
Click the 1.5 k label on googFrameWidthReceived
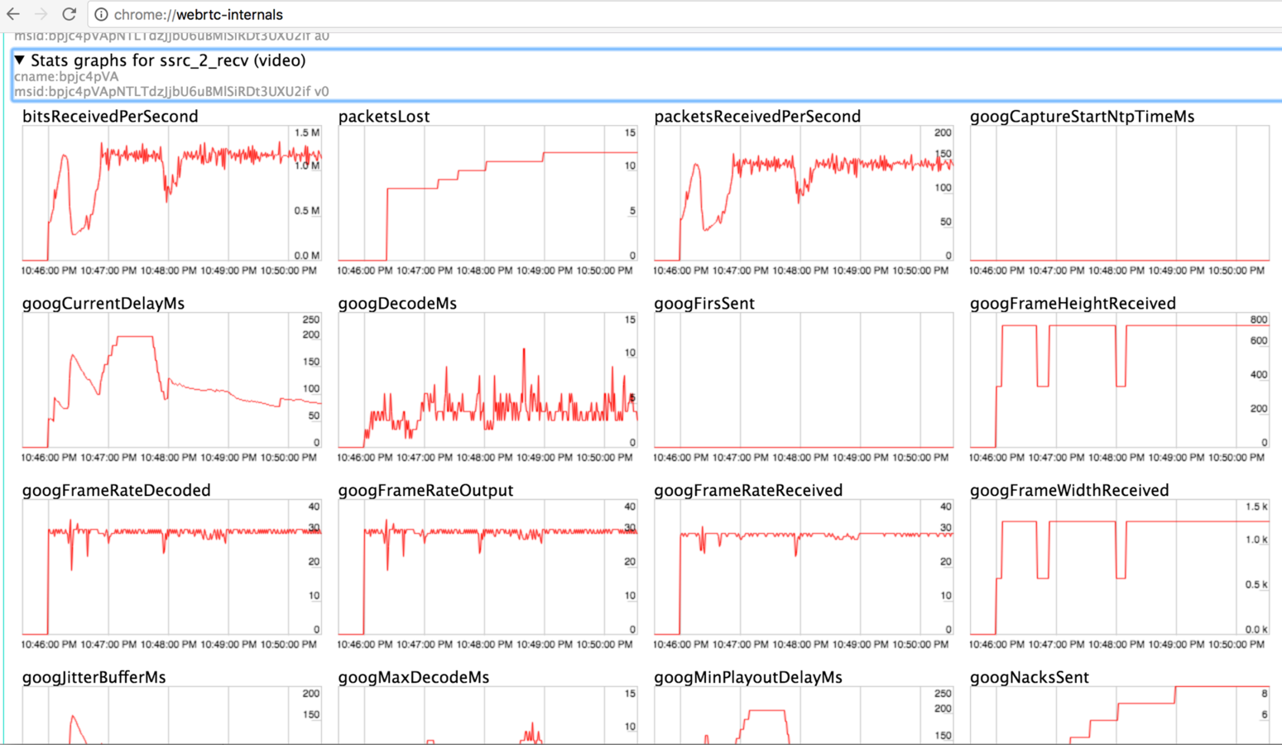[1256, 507]
